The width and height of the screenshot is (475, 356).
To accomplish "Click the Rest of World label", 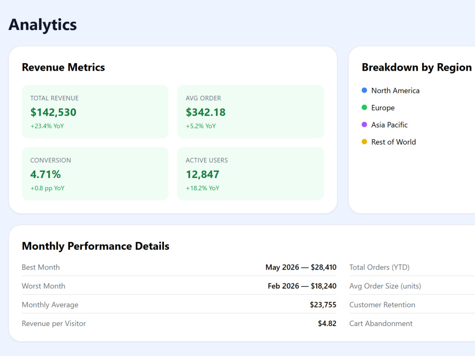I will click(393, 142).
